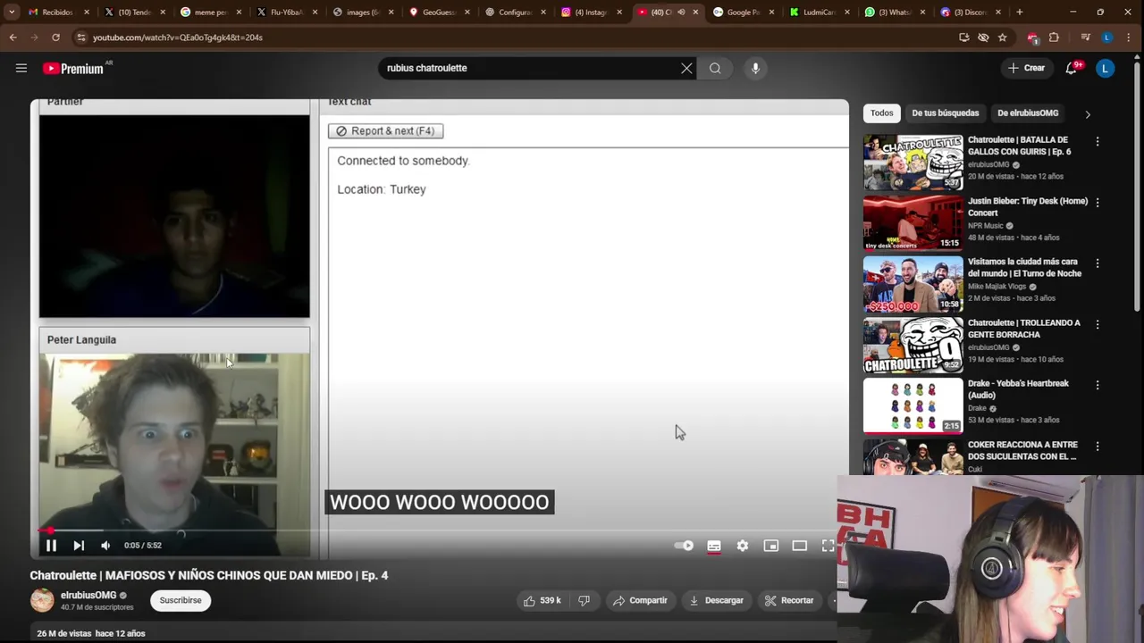Viewport: 1144px width, 643px height.
Task: Open options menu for COKER REACCIONA video
Action: tap(1098, 445)
